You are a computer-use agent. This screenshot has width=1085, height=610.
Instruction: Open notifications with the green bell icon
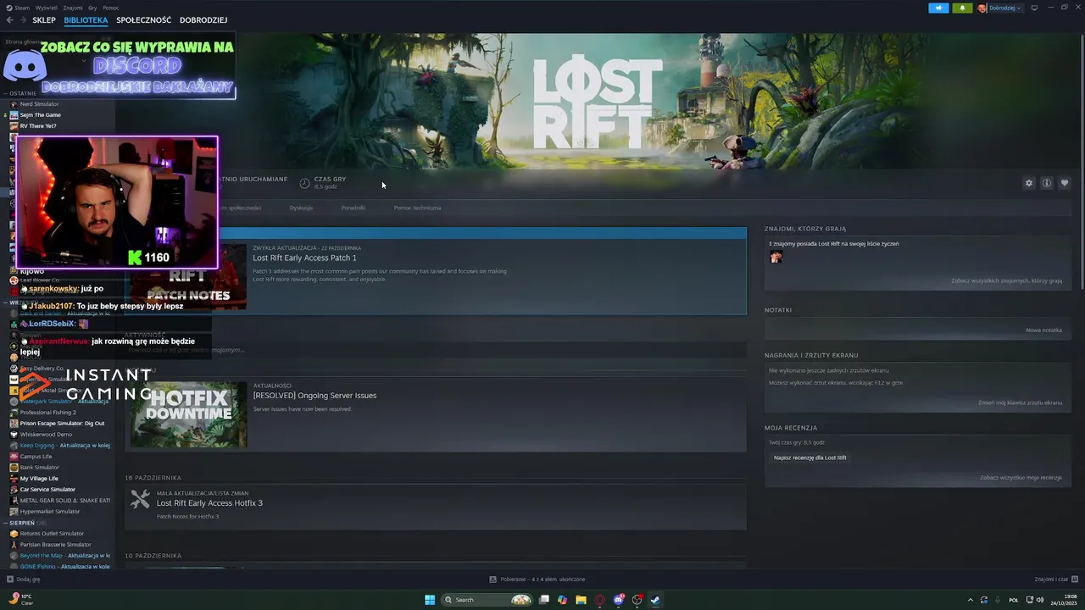[962, 8]
